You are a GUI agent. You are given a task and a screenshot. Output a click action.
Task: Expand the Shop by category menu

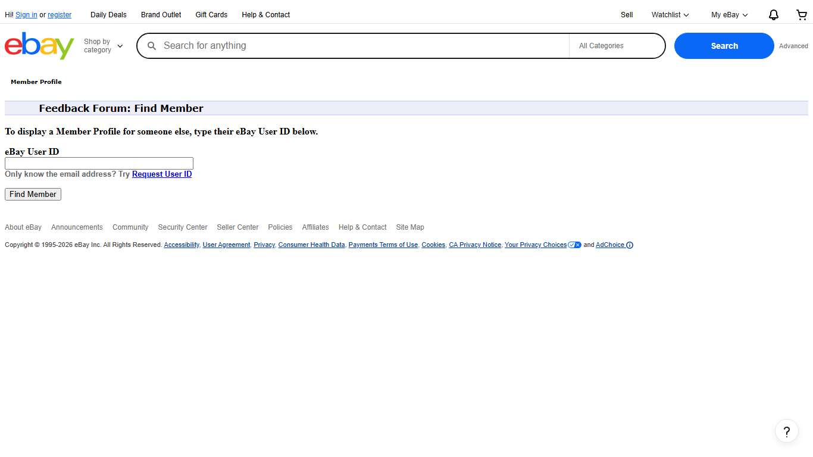102,46
